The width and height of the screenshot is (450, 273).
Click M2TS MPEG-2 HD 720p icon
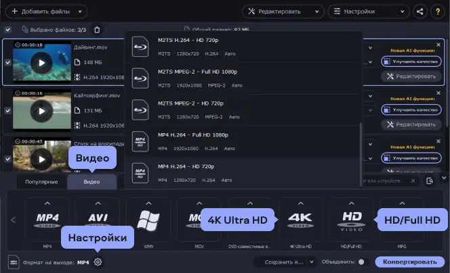click(140, 109)
